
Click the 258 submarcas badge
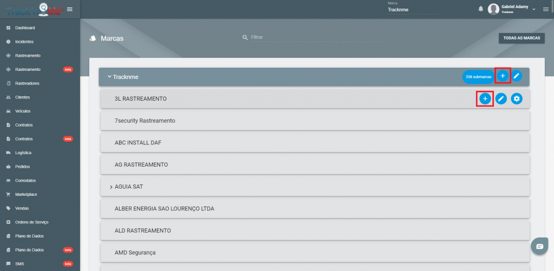point(478,77)
